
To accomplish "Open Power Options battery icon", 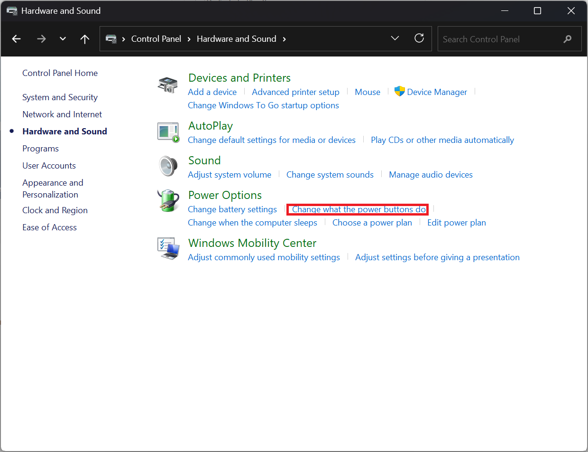I will pyautogui.click(x=168, y=201).
